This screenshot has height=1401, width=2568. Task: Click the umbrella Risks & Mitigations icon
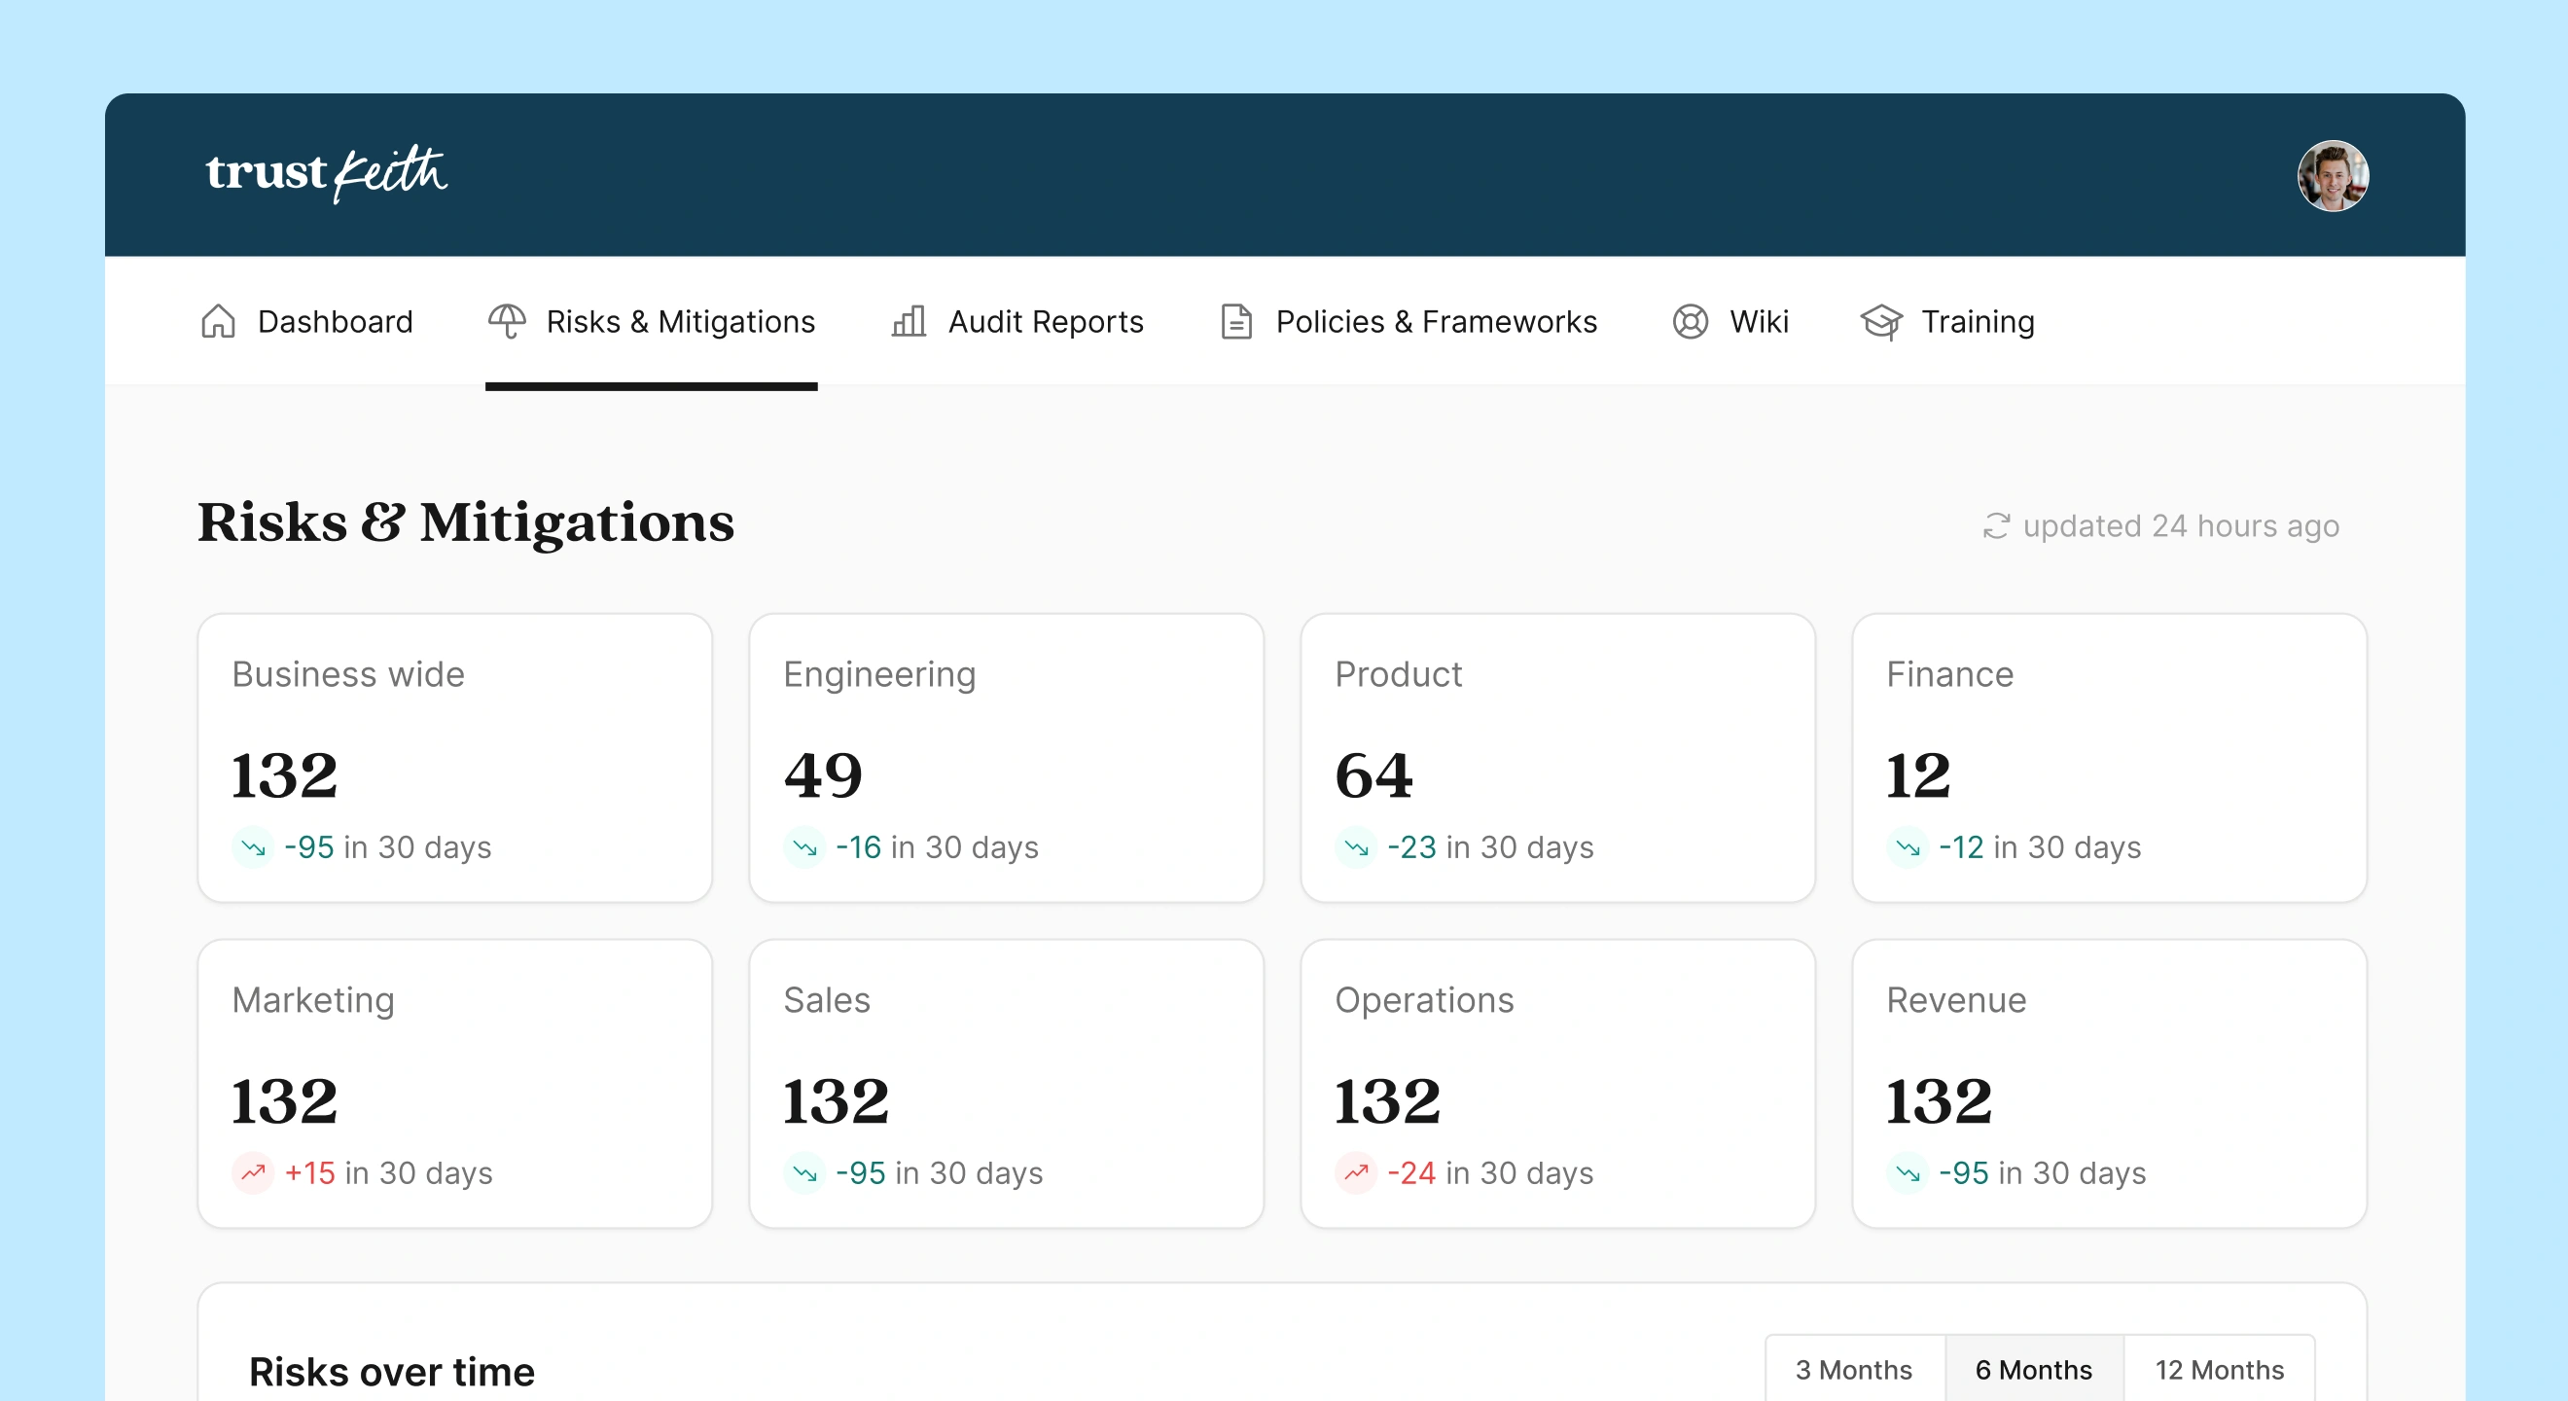click(507, 321)
